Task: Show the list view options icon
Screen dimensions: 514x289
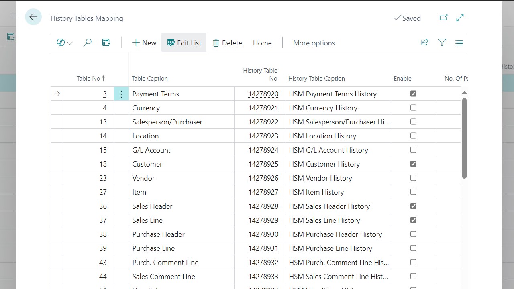Action: click(459, 43)
